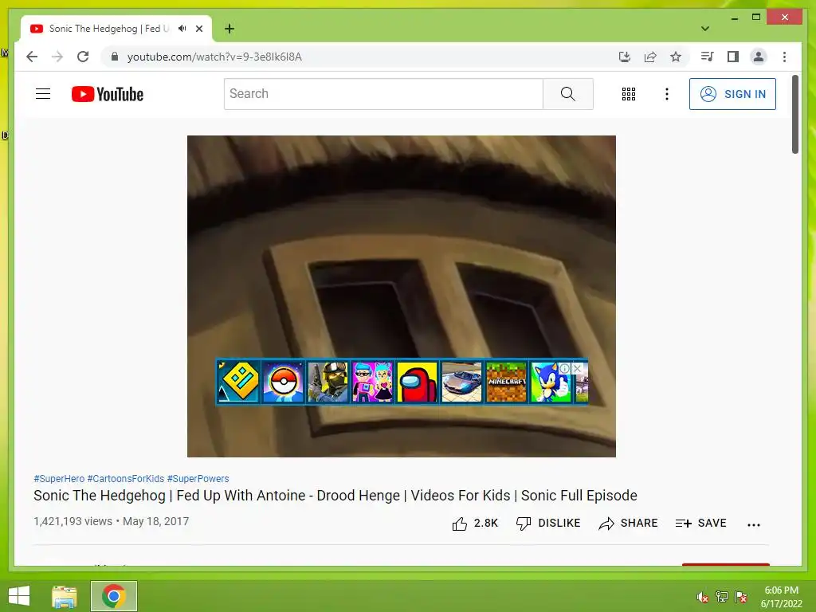Click the '1,421,193 views' text
Image resolution: width=816 pixels, height=612 pixels.
pos(73,521)
